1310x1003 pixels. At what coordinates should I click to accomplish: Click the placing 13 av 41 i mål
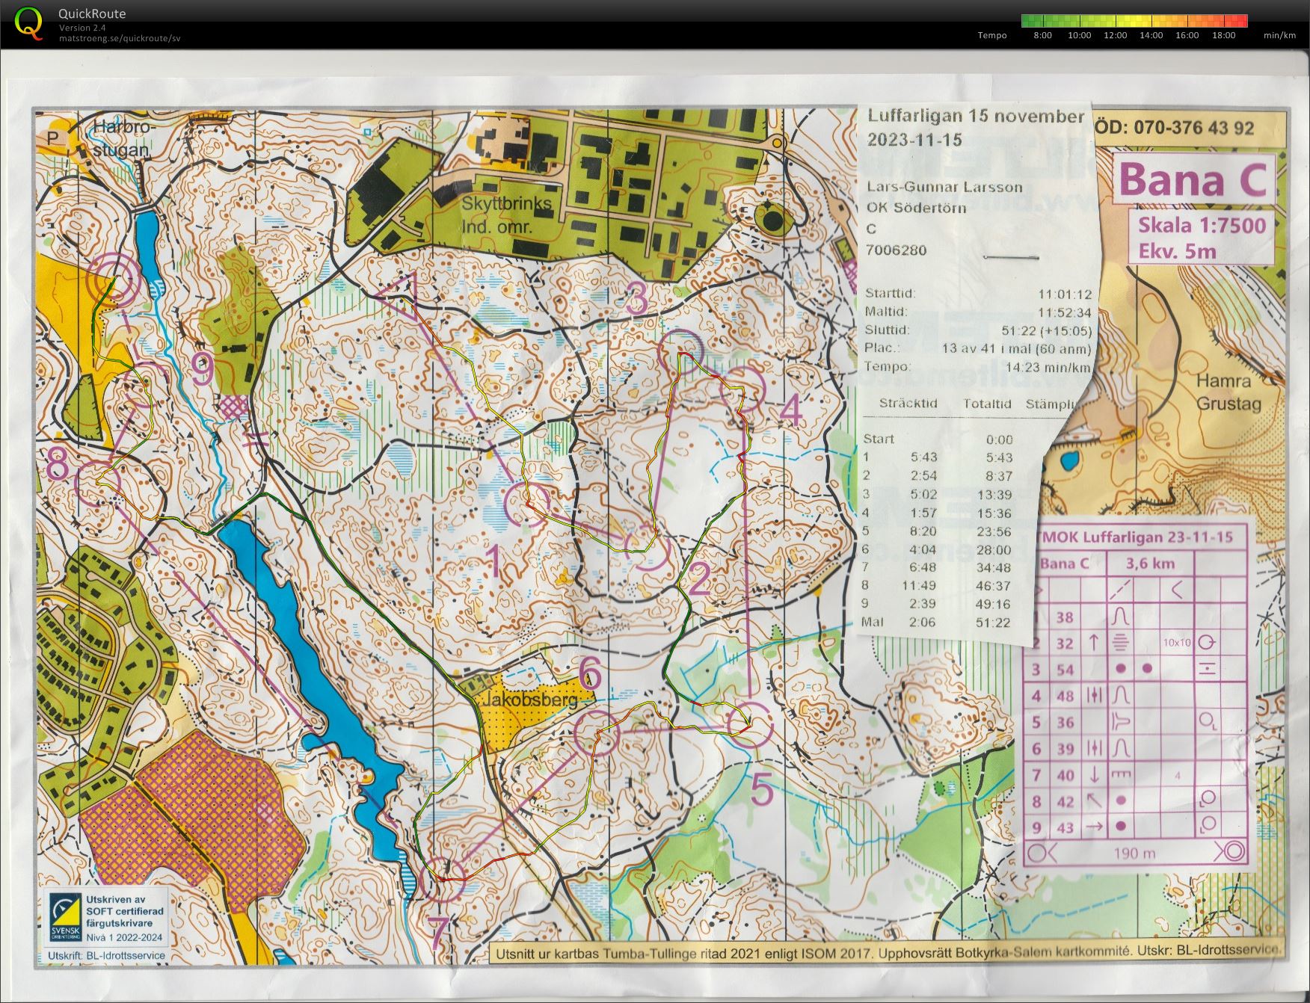click(x=1016, y=348)
